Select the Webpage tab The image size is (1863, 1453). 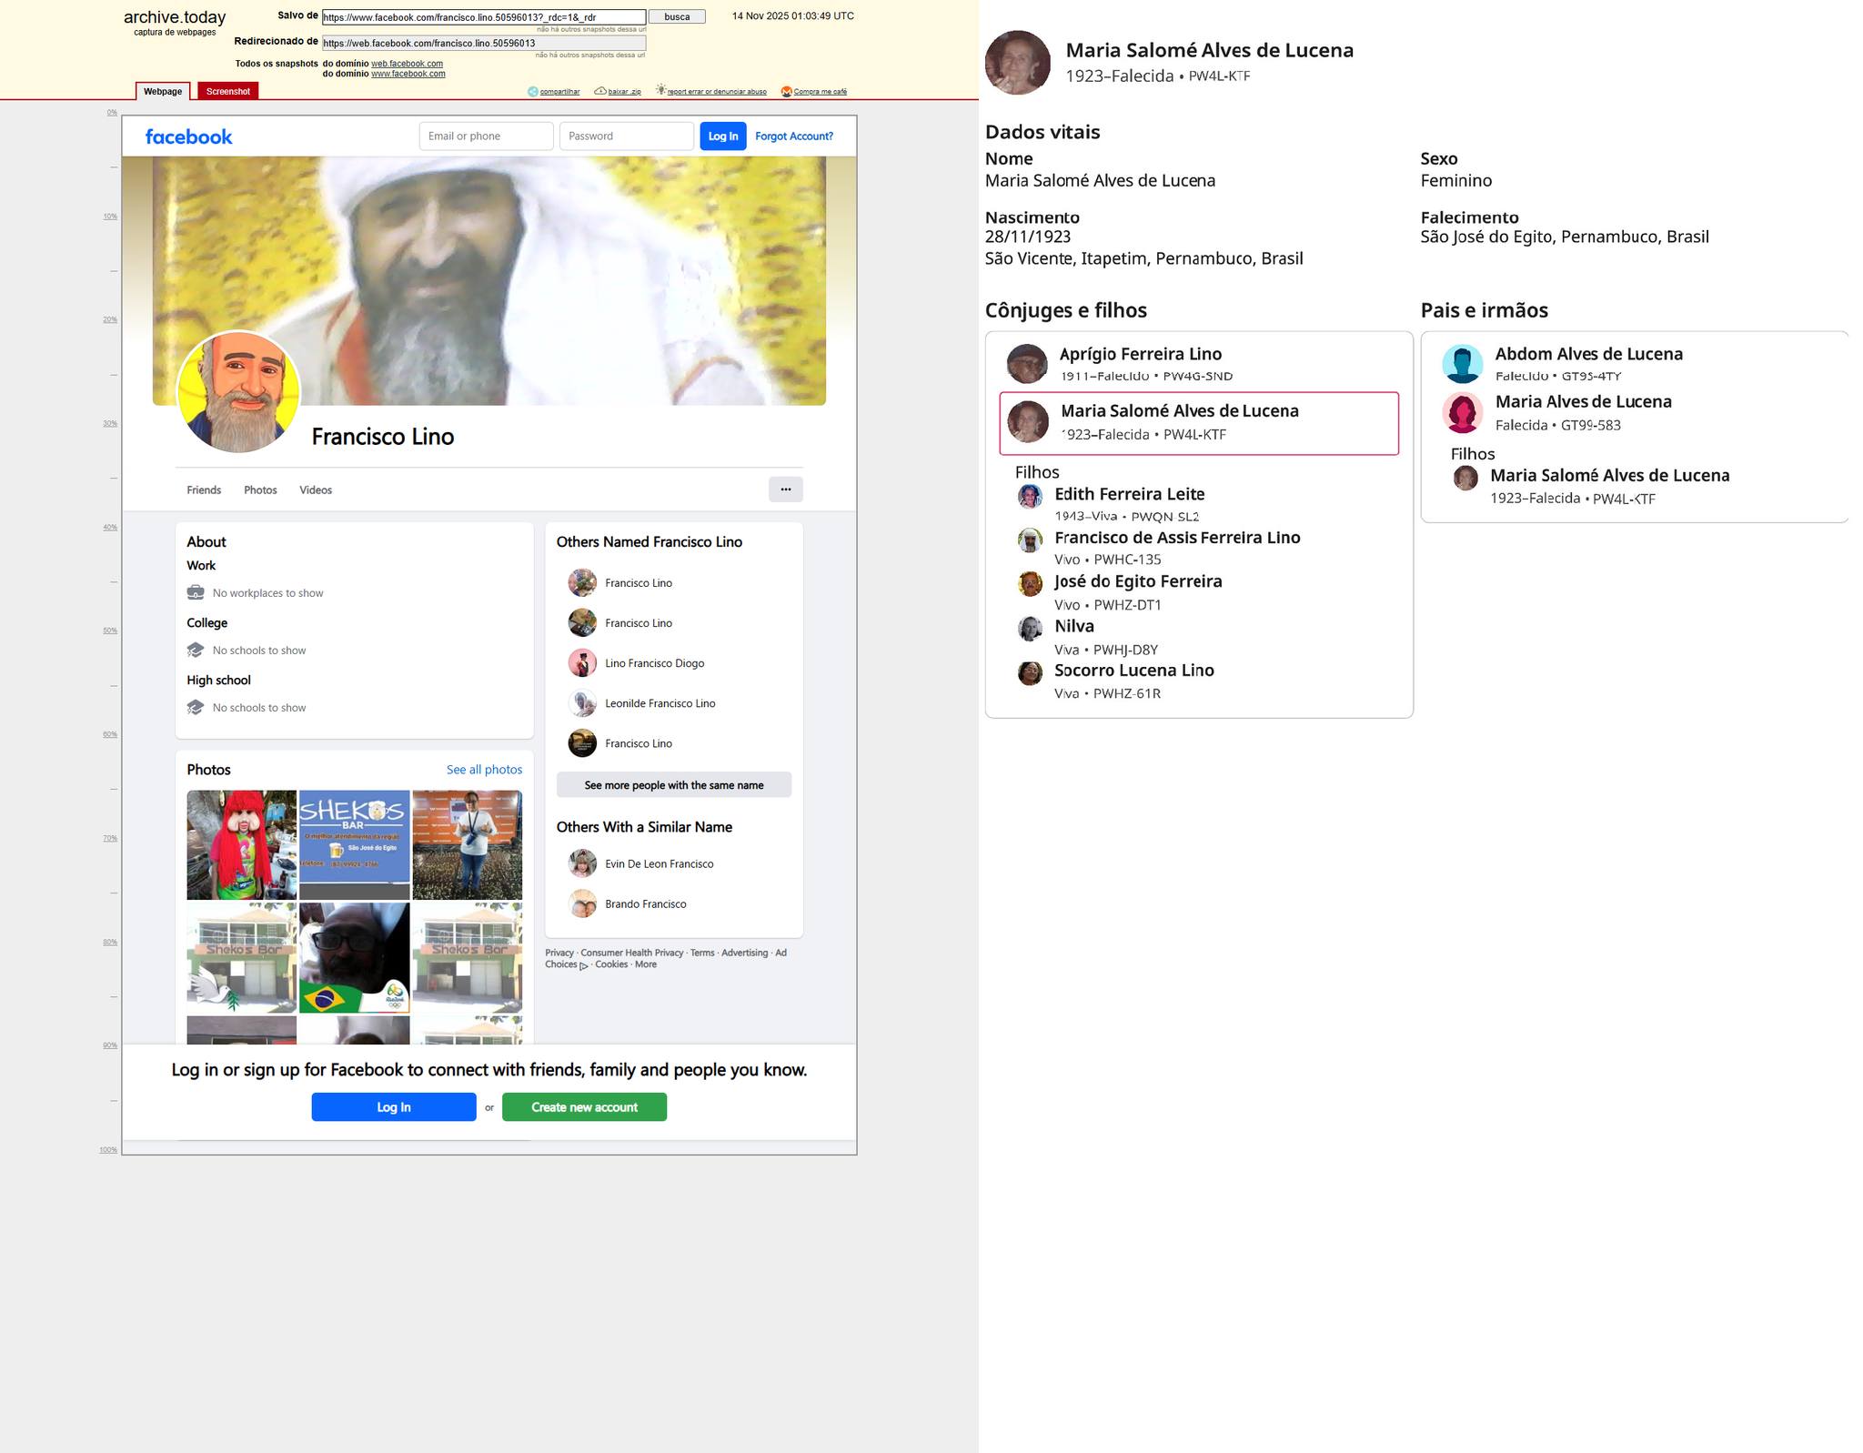pos(163,91)
